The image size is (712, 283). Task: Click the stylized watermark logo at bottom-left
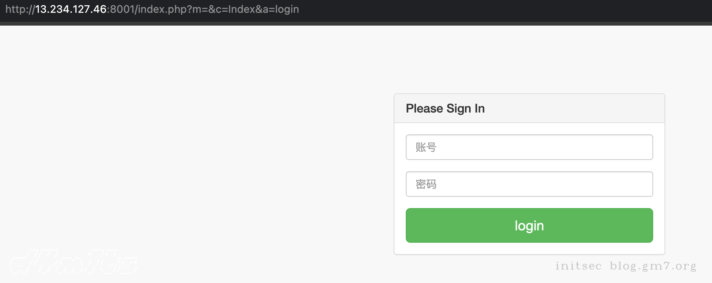[x=74, y=262]
